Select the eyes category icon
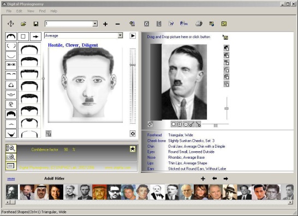Image resolution: width=298 pixels, height=216 pixels. coord(11,65)
